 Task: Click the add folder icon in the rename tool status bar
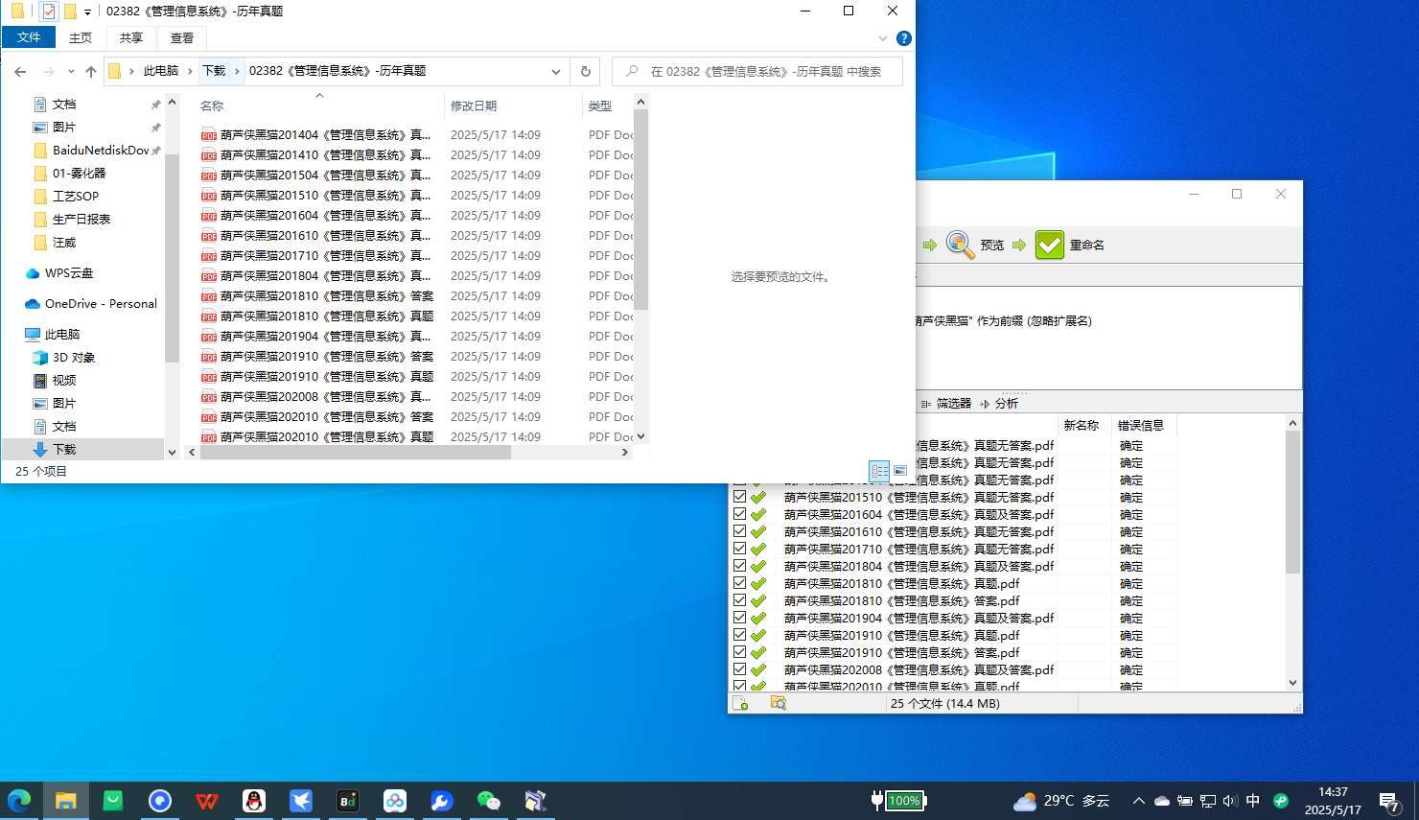click(779, 703)
